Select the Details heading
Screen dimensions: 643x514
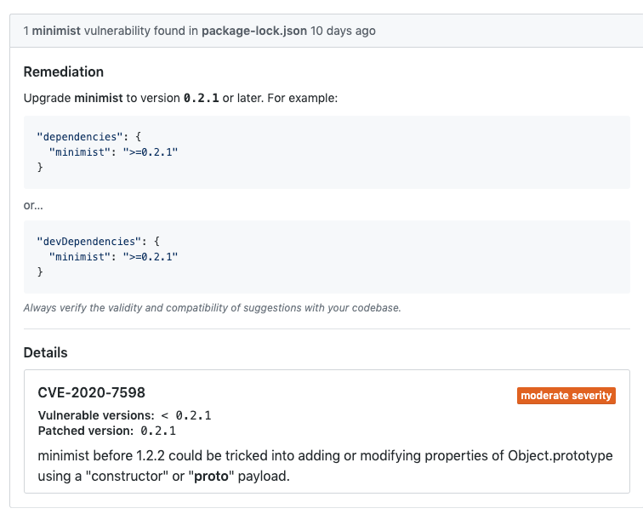pos(45,352)
